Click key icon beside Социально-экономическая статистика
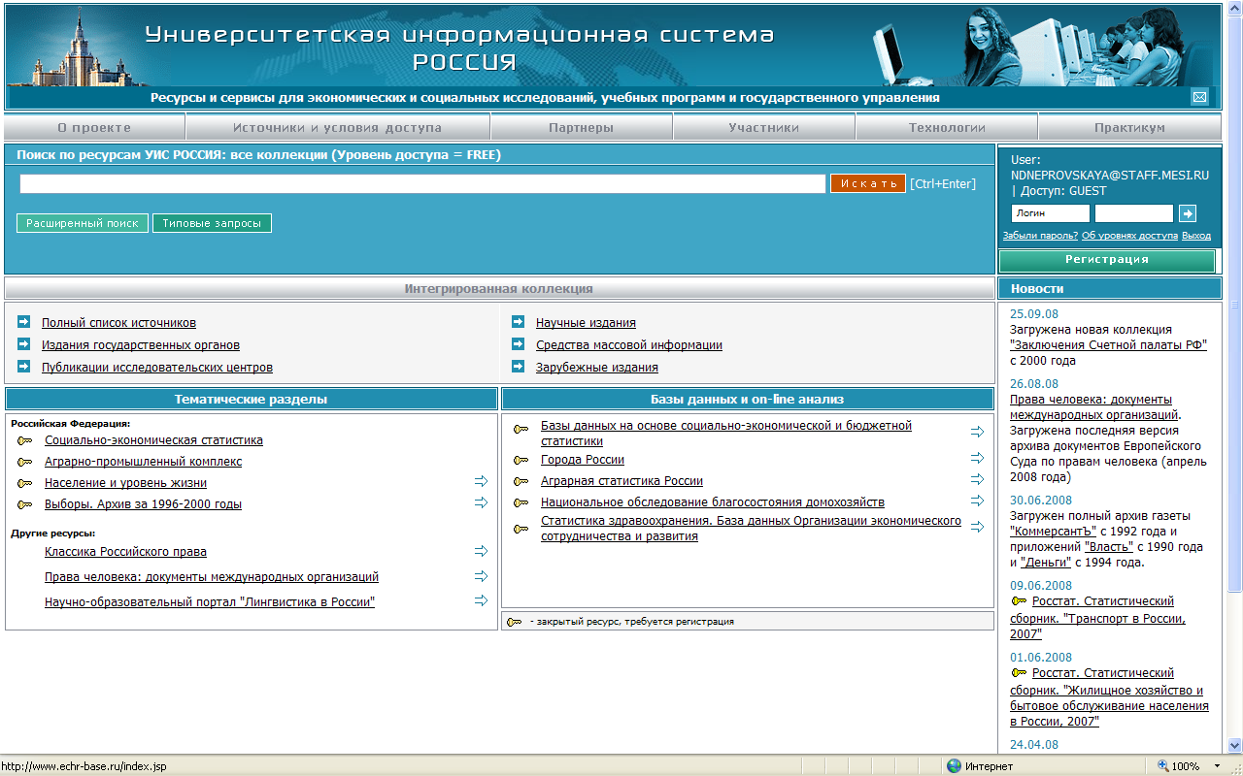This screenshot has width=1243, height=776. point(24,441)
